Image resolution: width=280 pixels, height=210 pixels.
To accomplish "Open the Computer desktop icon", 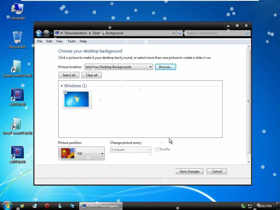I will [x=17, y=11].
